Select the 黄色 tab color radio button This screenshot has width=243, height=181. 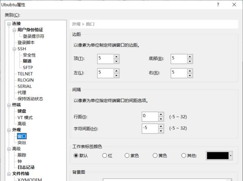click(155, 155)
